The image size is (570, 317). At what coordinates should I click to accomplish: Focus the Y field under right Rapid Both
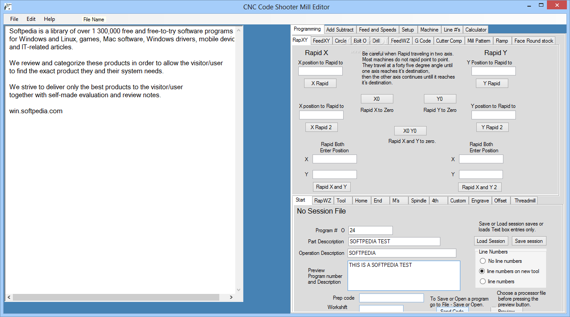click(x=481, y=174)
